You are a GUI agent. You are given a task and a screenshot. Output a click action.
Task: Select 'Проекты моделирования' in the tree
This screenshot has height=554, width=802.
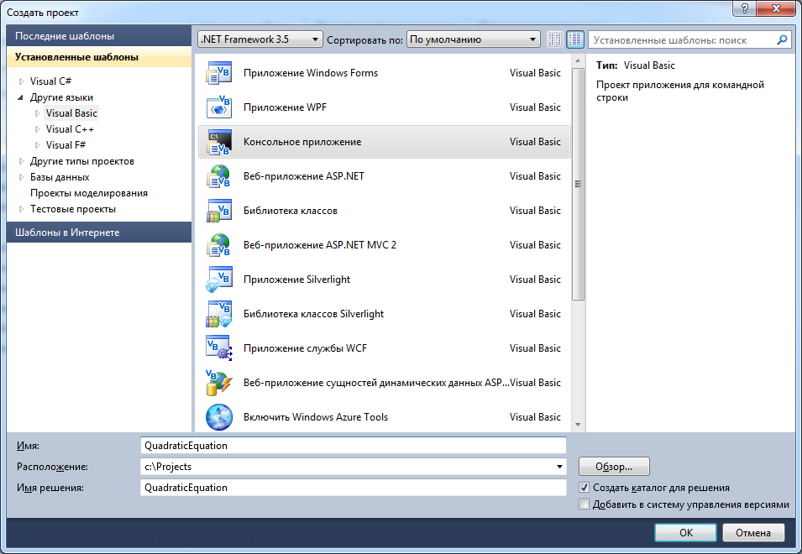point(88,193)
